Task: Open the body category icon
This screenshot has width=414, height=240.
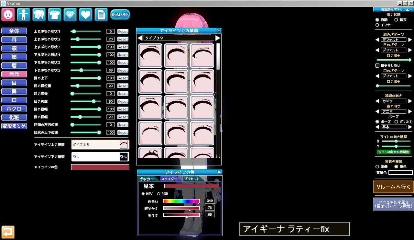Action: coord(24,15)
